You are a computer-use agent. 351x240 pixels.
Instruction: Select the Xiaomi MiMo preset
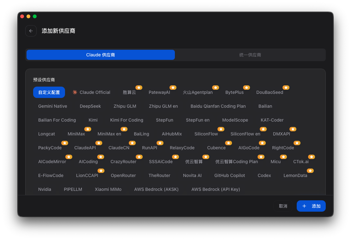[108, 189]
